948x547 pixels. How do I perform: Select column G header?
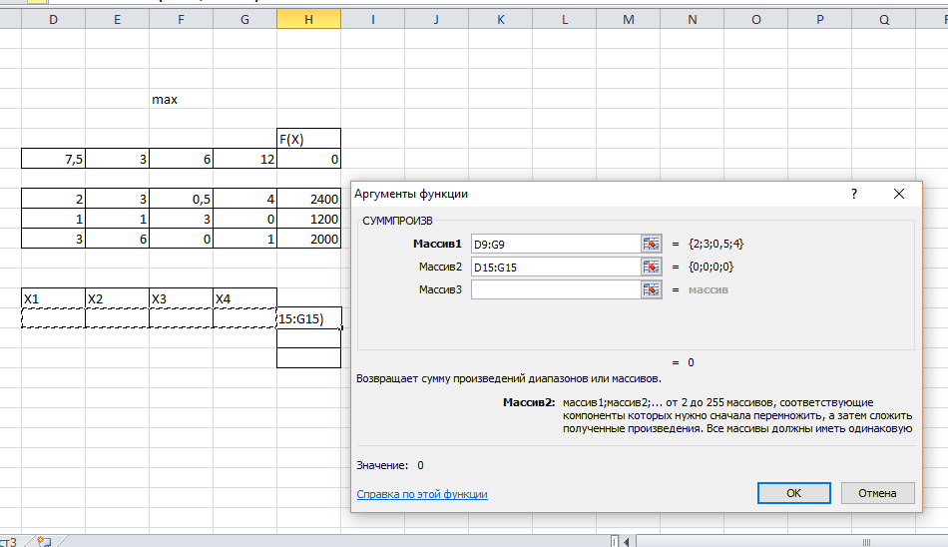coord(244,19)
